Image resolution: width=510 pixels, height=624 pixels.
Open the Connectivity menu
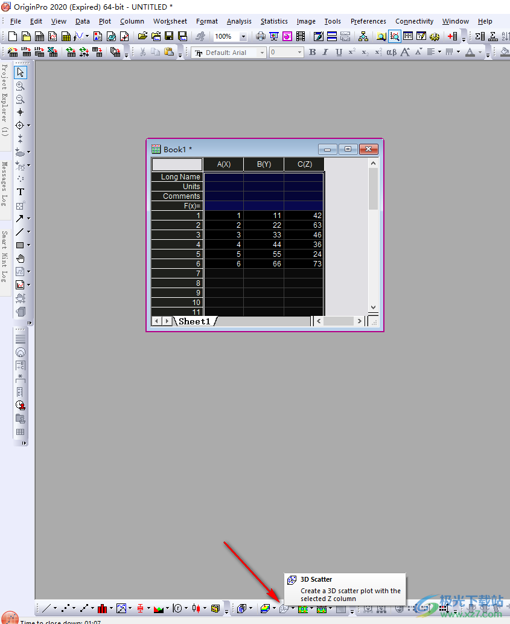[414, 21]
